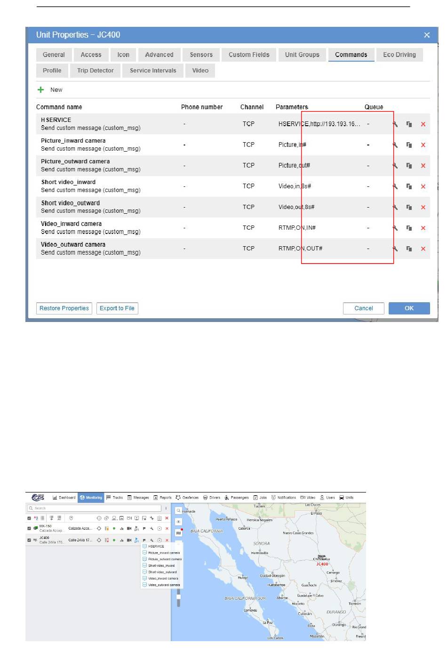
Task: Open the Users section
Action: click(x=327, y=498)
